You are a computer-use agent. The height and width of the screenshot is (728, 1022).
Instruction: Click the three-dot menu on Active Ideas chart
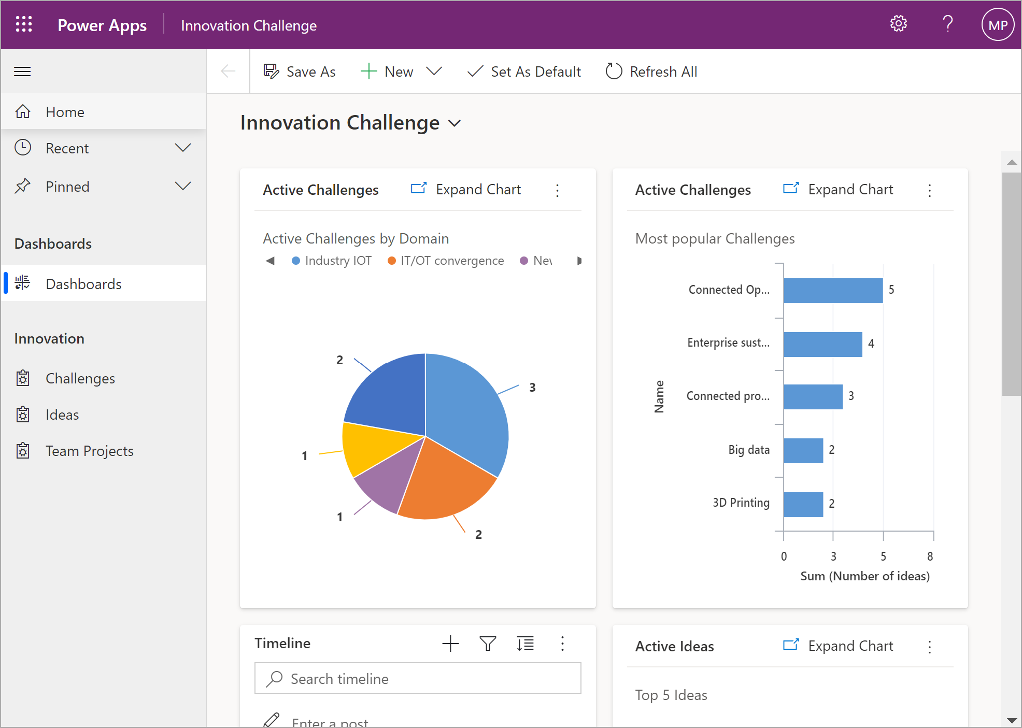pyautogui.click(x=930, y=646)
